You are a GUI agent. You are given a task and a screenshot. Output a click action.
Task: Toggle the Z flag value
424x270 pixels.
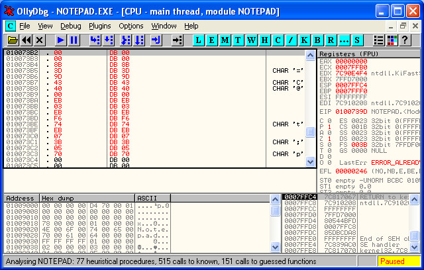329,139
